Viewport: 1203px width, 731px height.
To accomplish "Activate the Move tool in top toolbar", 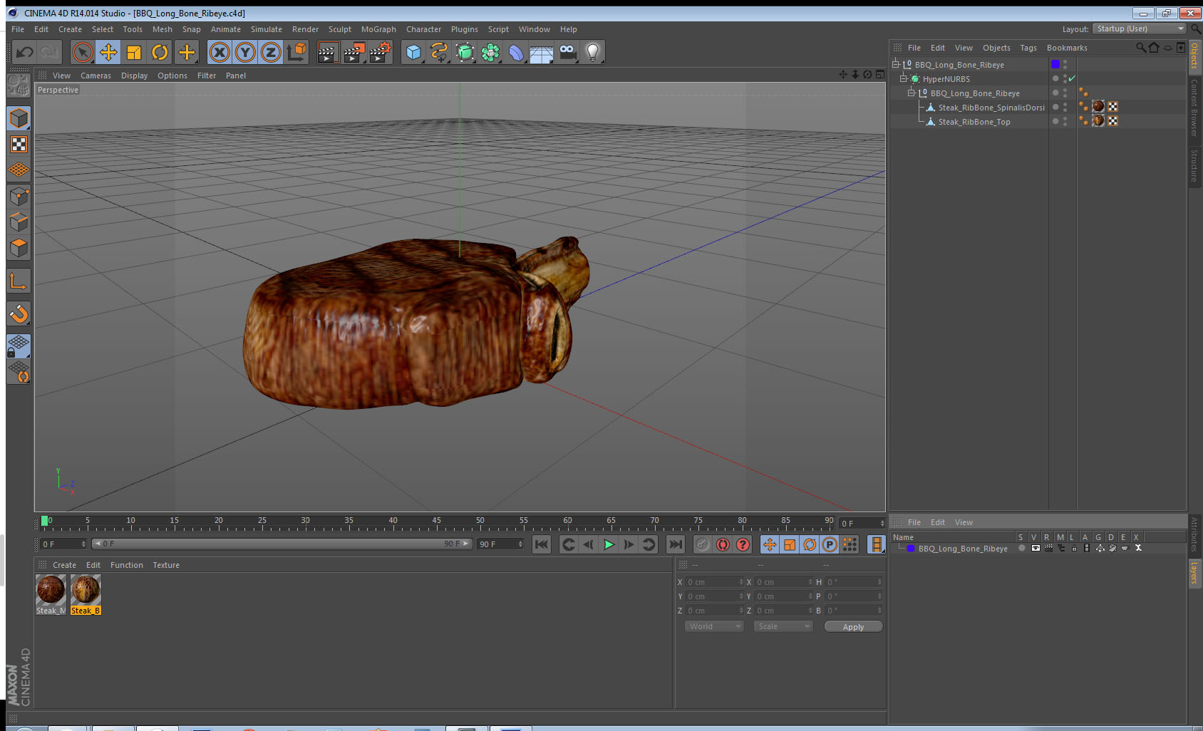I will pyautogui.click(x=108, y=52).
